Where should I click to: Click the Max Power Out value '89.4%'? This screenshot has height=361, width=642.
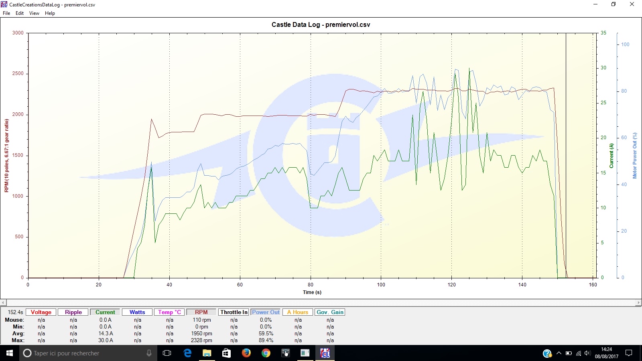point(266,340)
